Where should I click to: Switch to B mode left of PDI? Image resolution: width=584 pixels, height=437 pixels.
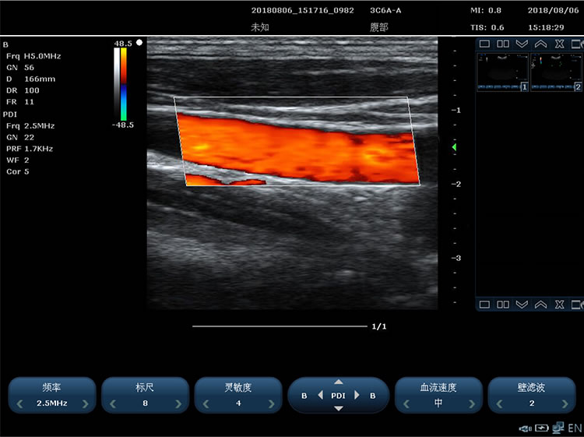304,396
